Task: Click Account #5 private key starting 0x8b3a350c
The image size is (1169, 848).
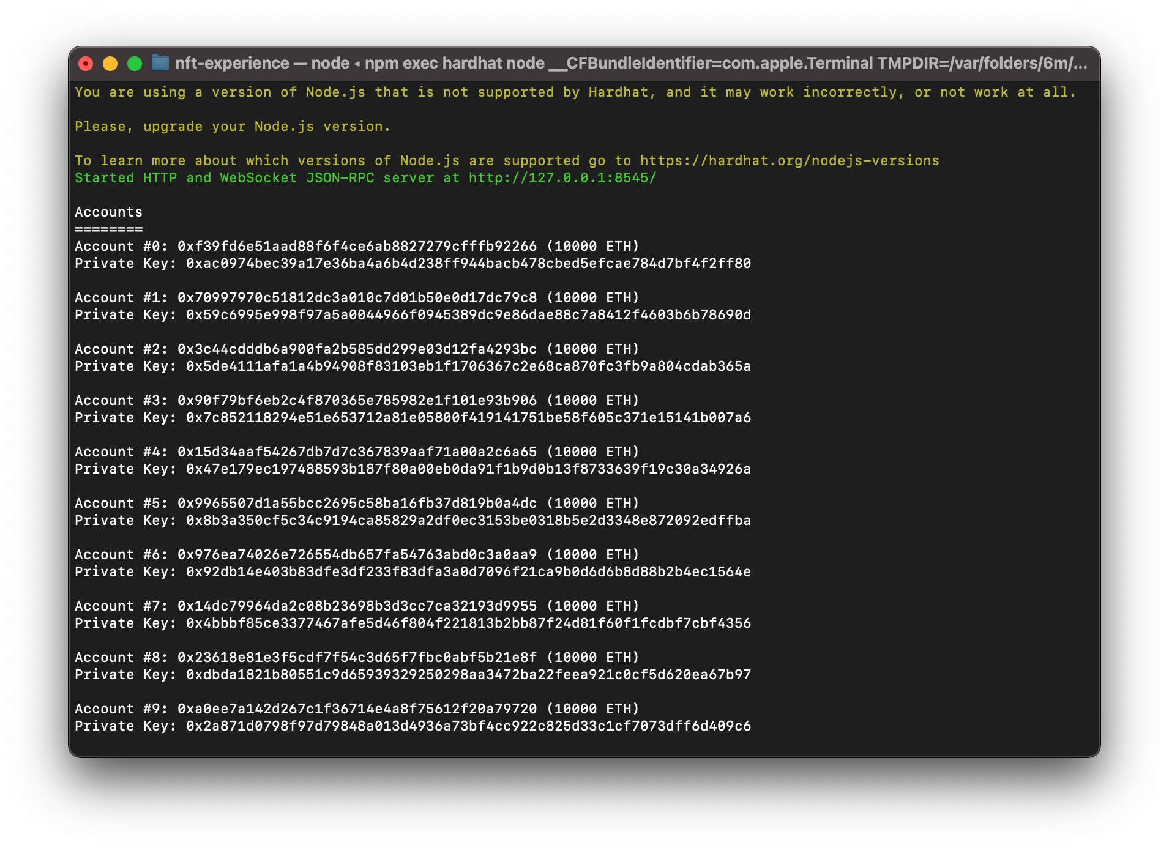Action: 468,521
